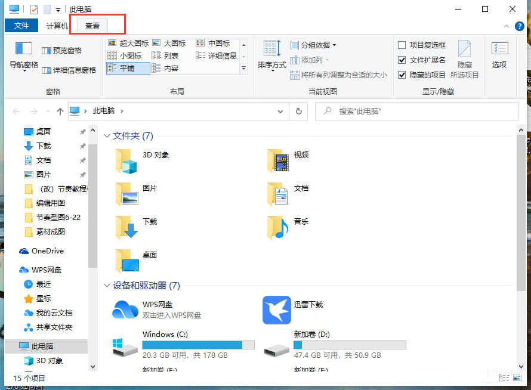Enable the 项目复选框 checkbox
Screen dimensions: 531x390
[x=402, y=45]
